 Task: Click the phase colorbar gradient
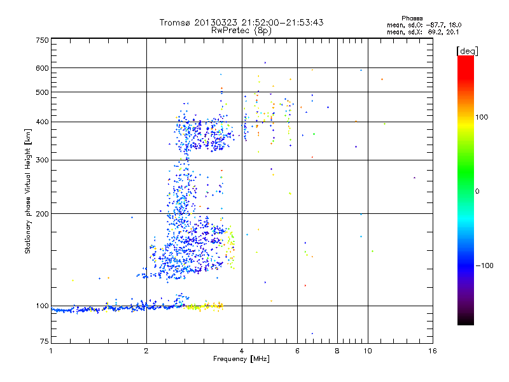point(466,190)
